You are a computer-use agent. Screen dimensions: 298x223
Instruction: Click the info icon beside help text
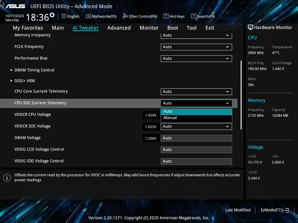pyautogui.click(x=7, y=178)
